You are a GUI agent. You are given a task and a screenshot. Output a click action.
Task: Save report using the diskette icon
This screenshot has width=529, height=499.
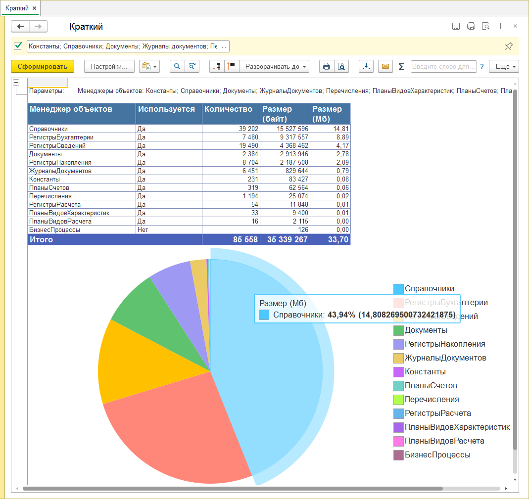[x=456, y=26]
